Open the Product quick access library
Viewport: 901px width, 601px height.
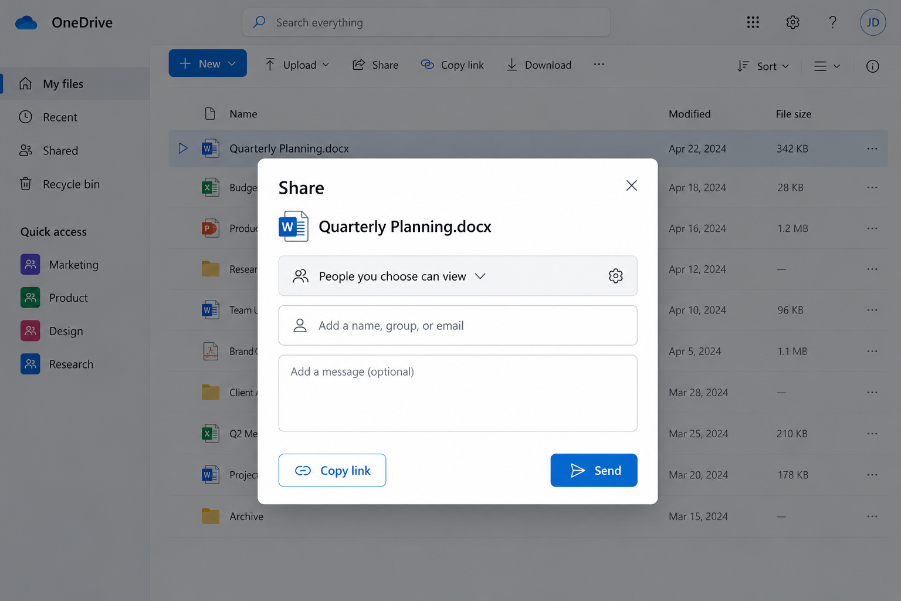pos(54,298)
